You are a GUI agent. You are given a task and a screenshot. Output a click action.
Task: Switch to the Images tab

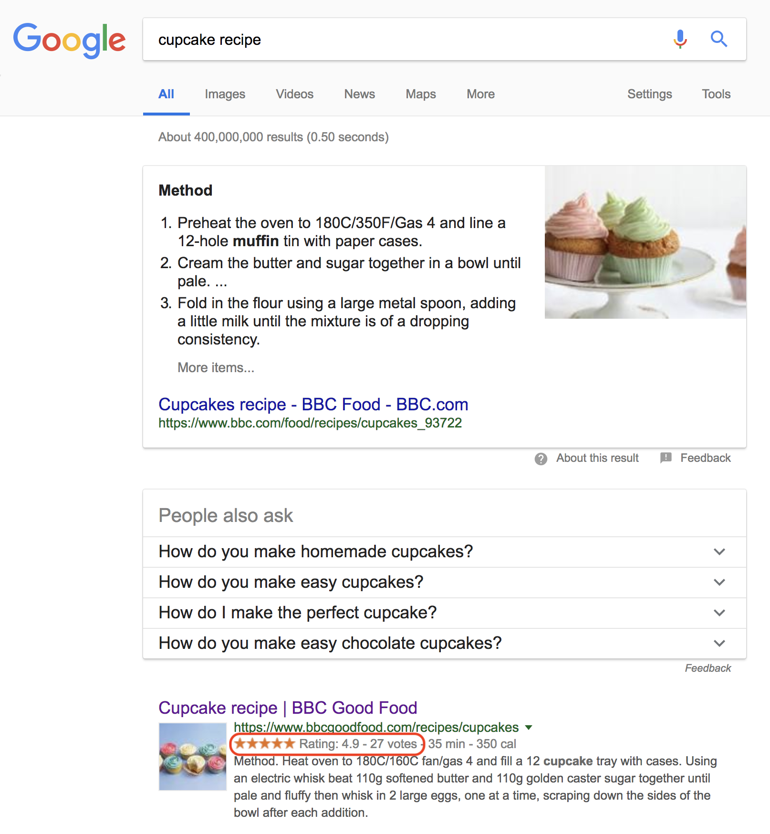(x=225, y=94)
